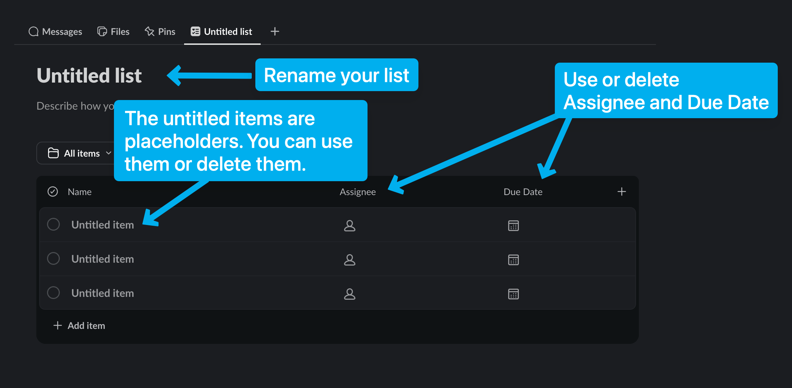Mark the third Untitled item complete
Screen dimensions: 792x388
[53, 293]
